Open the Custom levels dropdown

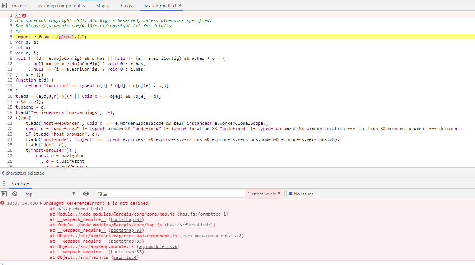264,194
